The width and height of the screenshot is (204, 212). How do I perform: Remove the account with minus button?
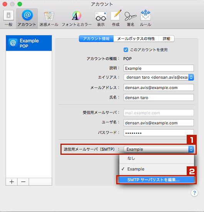(x=23, y=182)
